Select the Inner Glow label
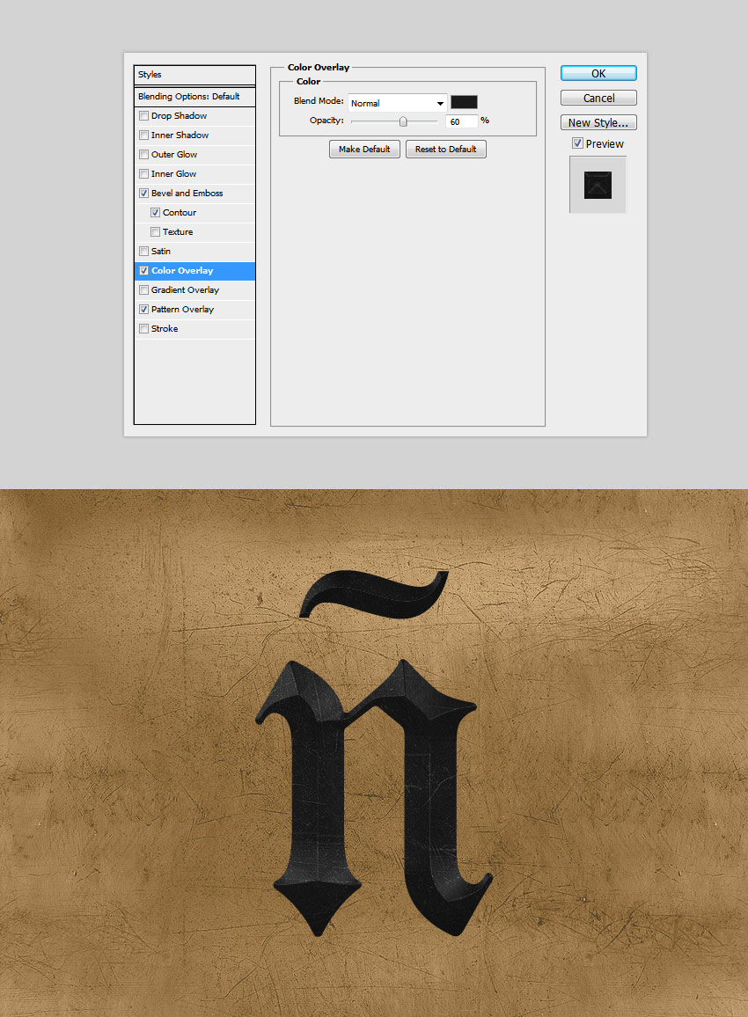The width and height of the screenshot is (748, 1017). point(174,174)
